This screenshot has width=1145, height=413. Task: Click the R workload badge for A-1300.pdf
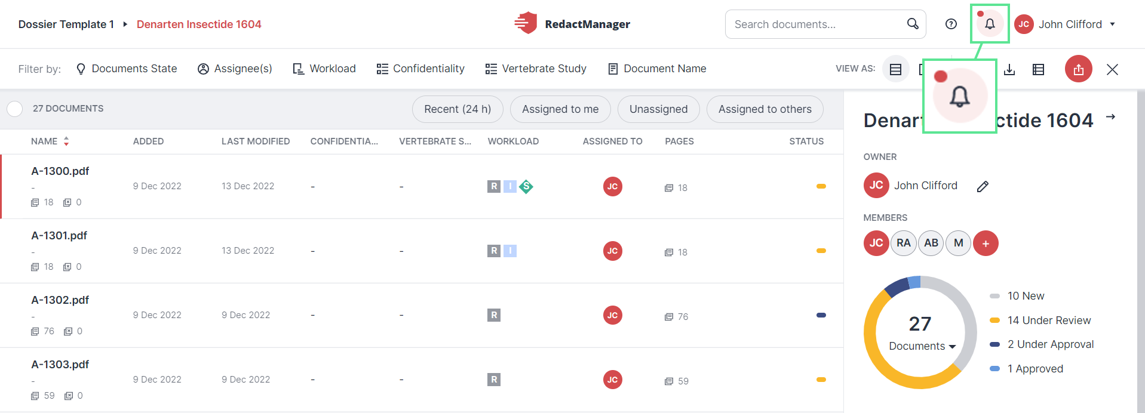[x=494, y=186]
